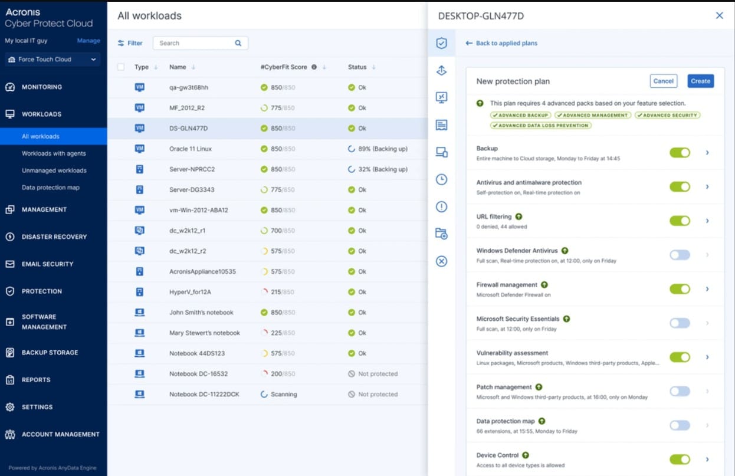Open the Reports section

[36, 380]
